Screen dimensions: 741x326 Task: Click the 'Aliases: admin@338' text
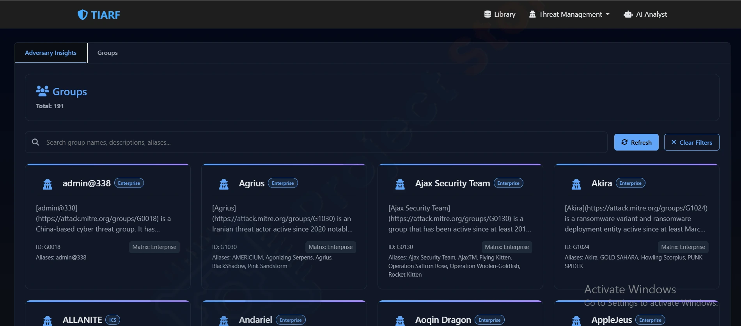(x=61, y=258)
